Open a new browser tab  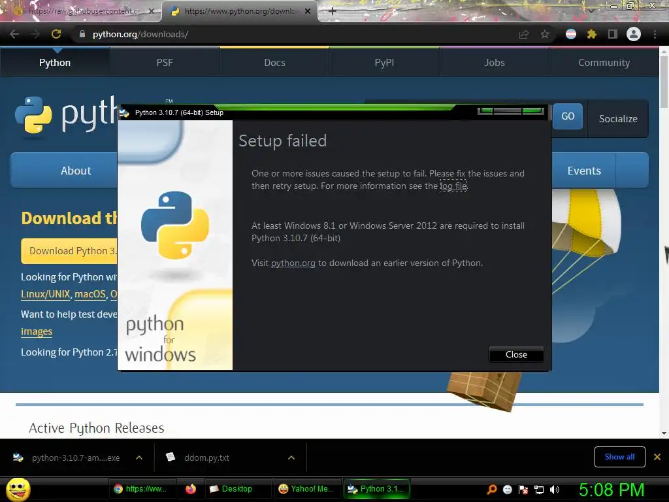tap(333, 11)
